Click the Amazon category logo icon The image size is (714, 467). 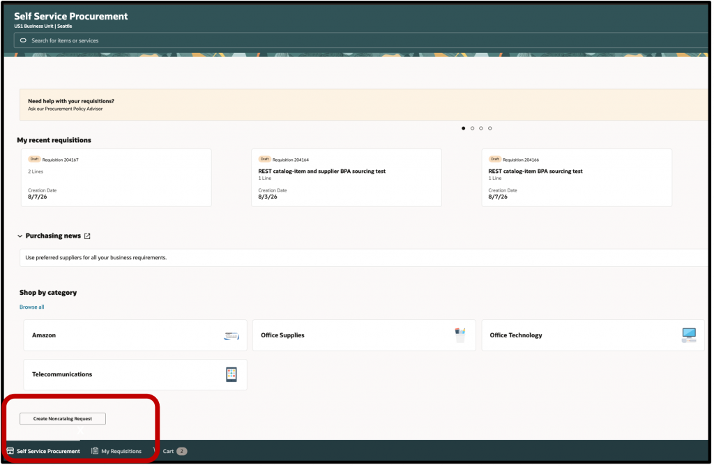(231, 336)
